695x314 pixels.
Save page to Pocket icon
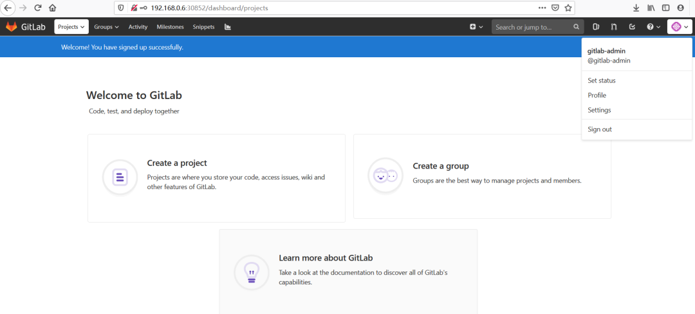tap(555, 8)
